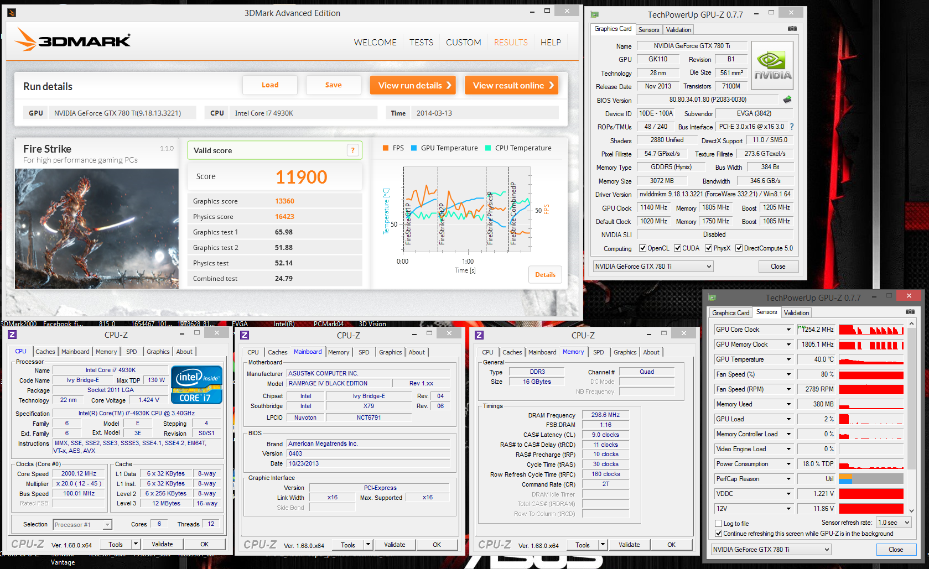
Task: Click the camera icon in GPU-Z Sensors window
Action: 910,312
